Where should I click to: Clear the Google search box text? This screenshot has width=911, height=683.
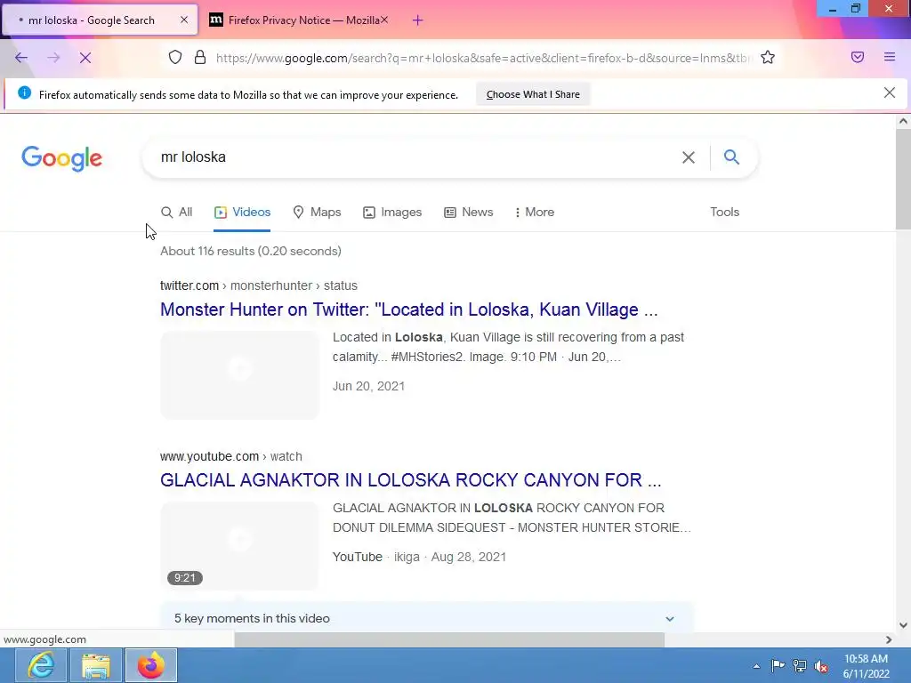pyautogui.click(x=688, y=157)
